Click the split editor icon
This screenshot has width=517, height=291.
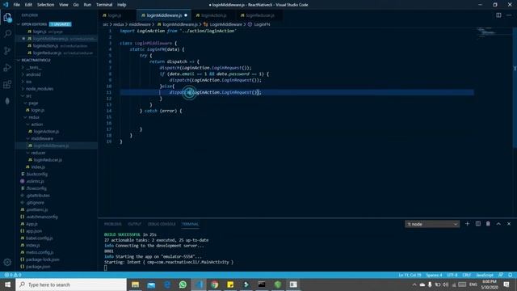498,15
